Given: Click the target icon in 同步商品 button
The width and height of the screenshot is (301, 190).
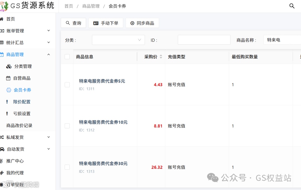Looking at the screenshot, I should click(132, 23).
